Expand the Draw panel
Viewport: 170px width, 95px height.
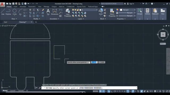click(14, 19)
